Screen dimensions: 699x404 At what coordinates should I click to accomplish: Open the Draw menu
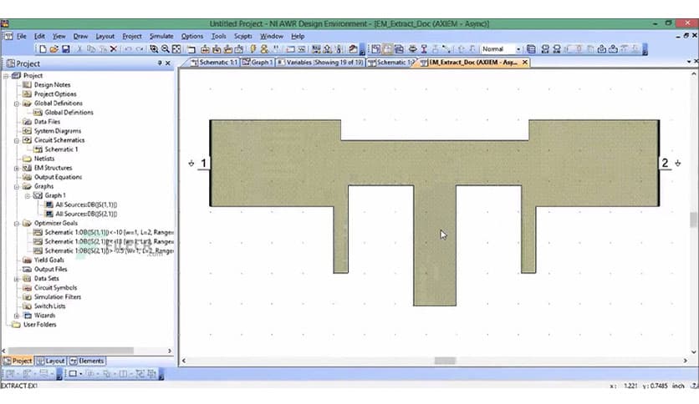coord(80,36)
